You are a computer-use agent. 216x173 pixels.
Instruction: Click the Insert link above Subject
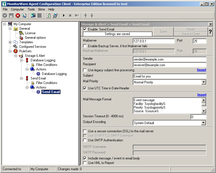pyautogui.click(x=202, y=70)
